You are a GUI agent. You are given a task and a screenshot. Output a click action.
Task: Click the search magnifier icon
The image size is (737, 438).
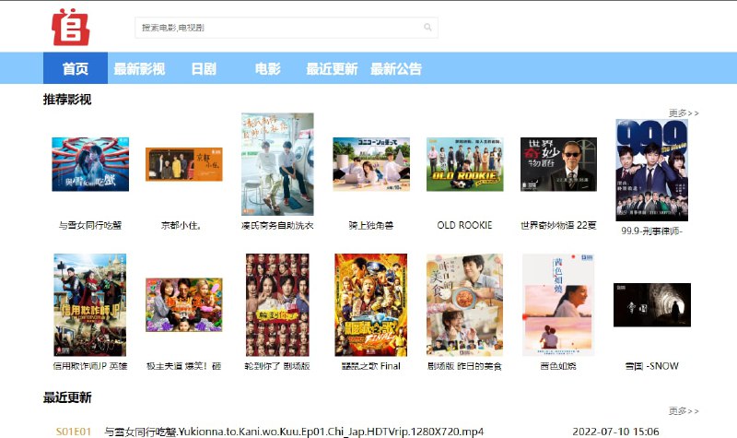click(427, 28)
